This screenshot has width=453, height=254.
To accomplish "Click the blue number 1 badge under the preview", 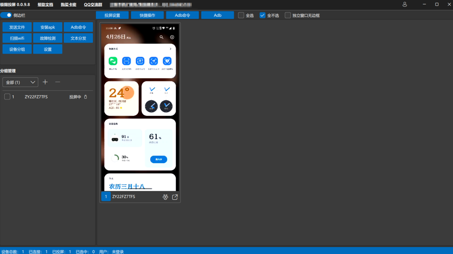I will point(106,197).
